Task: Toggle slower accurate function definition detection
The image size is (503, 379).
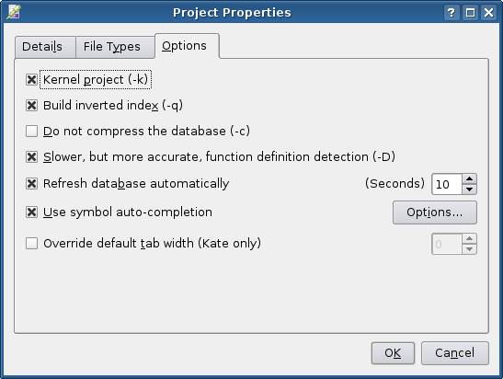Action: pos(31,157)
